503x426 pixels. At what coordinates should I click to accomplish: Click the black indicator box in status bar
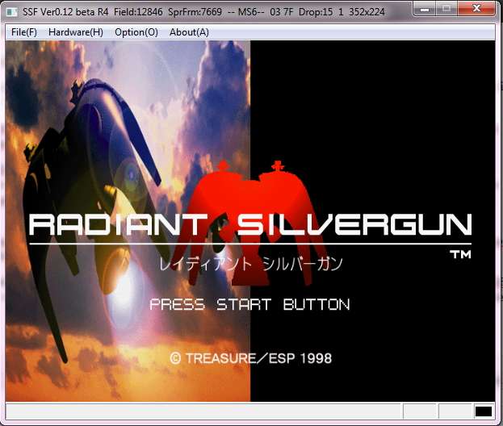[483, 412]
